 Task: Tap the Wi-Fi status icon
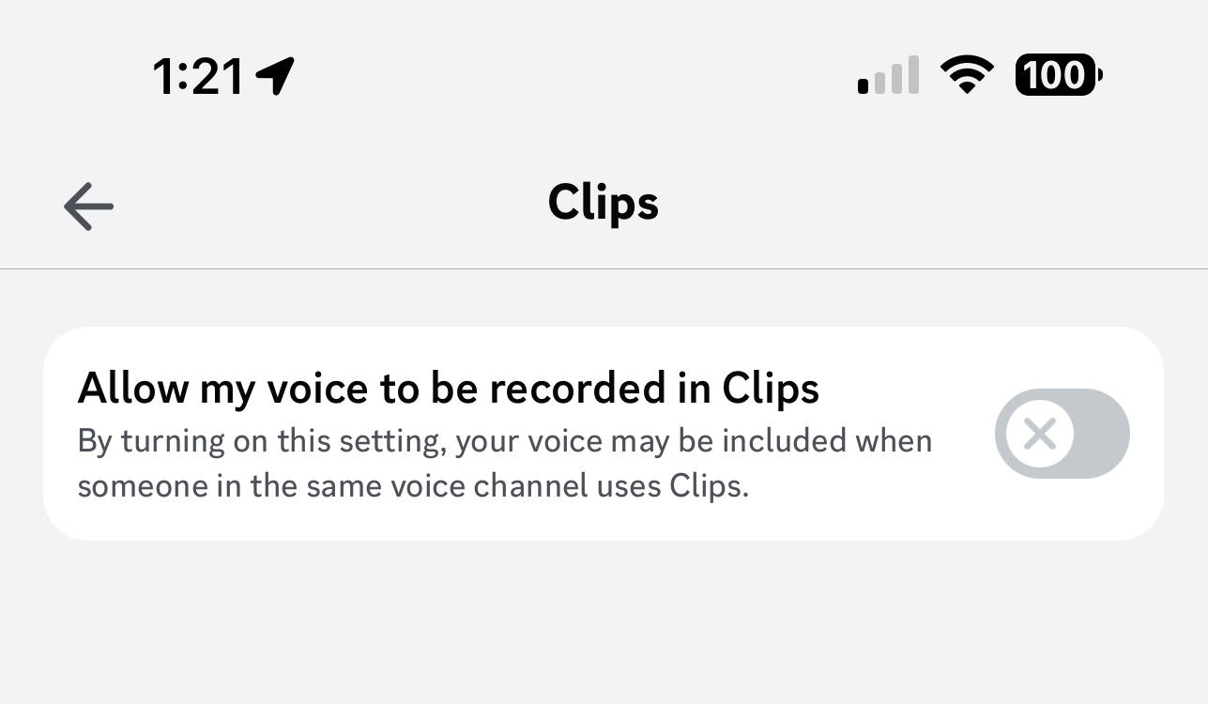tap(968, 76)
